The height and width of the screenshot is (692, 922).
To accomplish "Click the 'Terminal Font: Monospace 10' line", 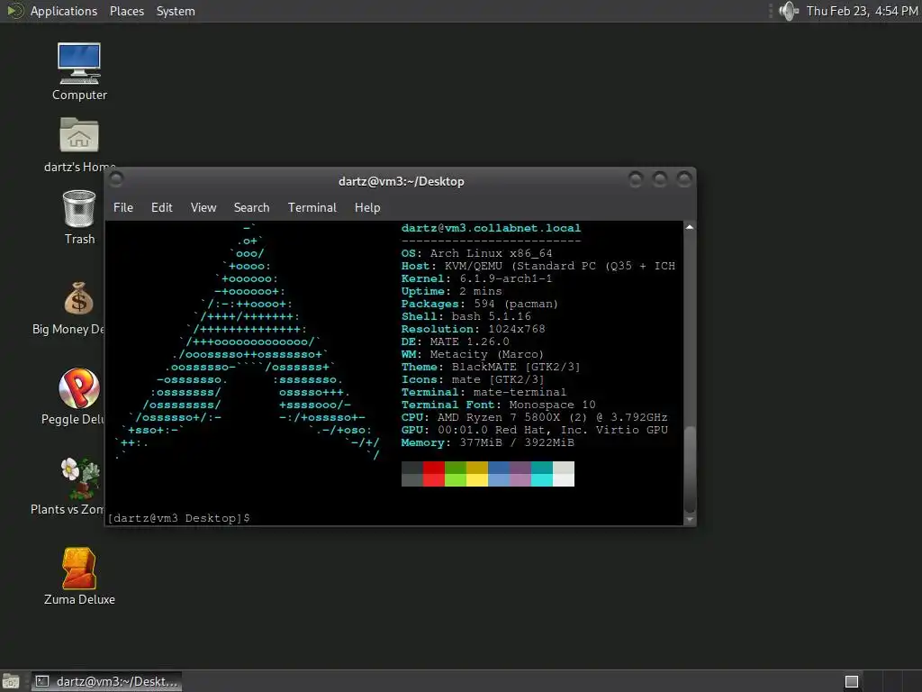I will click(x=499, y=405).
